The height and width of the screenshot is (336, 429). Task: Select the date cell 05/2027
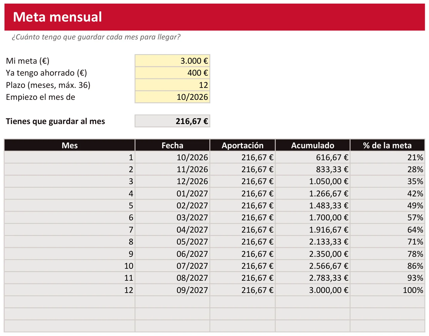tap(172, 242)
